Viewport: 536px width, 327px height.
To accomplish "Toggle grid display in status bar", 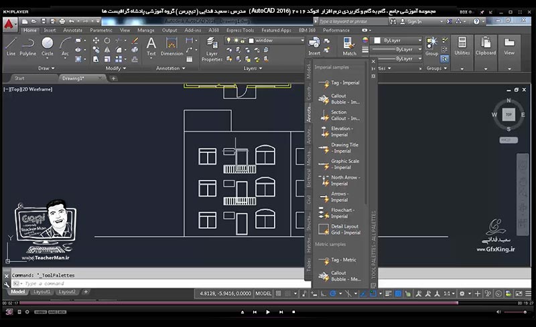I will (x=279, y=294).
